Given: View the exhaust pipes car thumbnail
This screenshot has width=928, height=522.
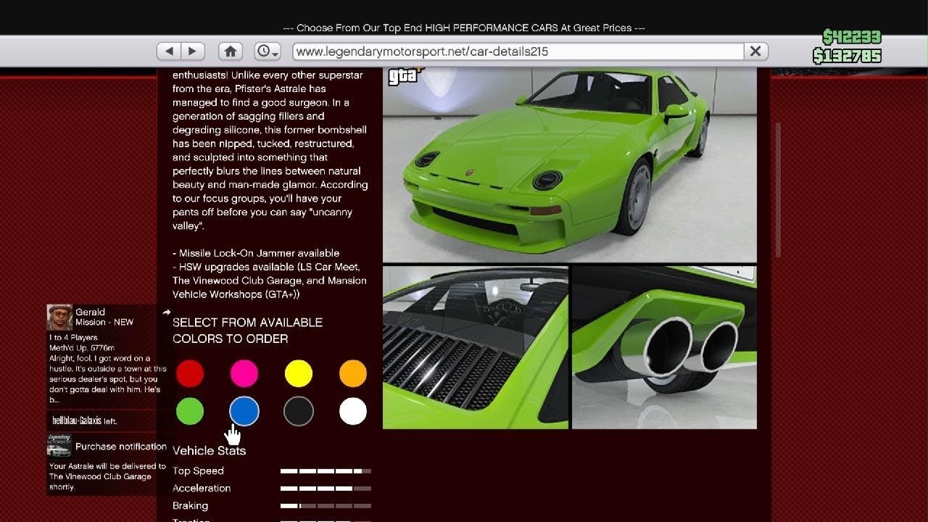Looking at the screenshot, I should [664, 347].
